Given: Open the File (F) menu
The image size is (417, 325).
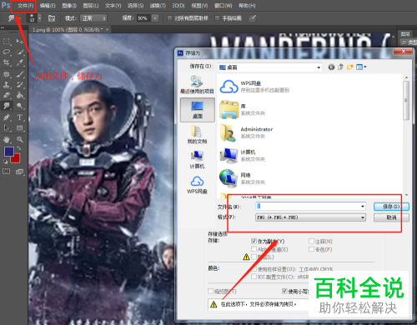Looking at the screenshot, I should (25, 6).
